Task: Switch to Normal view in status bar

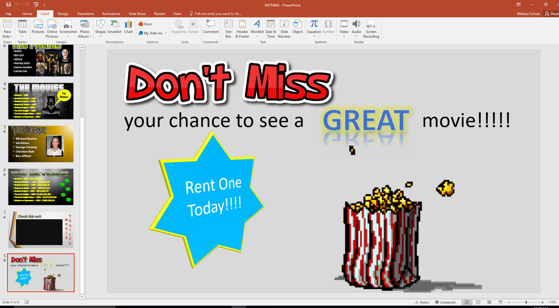Action: (x=467, y=302)
